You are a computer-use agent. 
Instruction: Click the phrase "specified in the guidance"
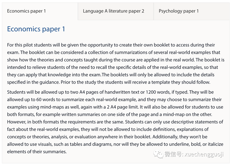tap(33, 82)
